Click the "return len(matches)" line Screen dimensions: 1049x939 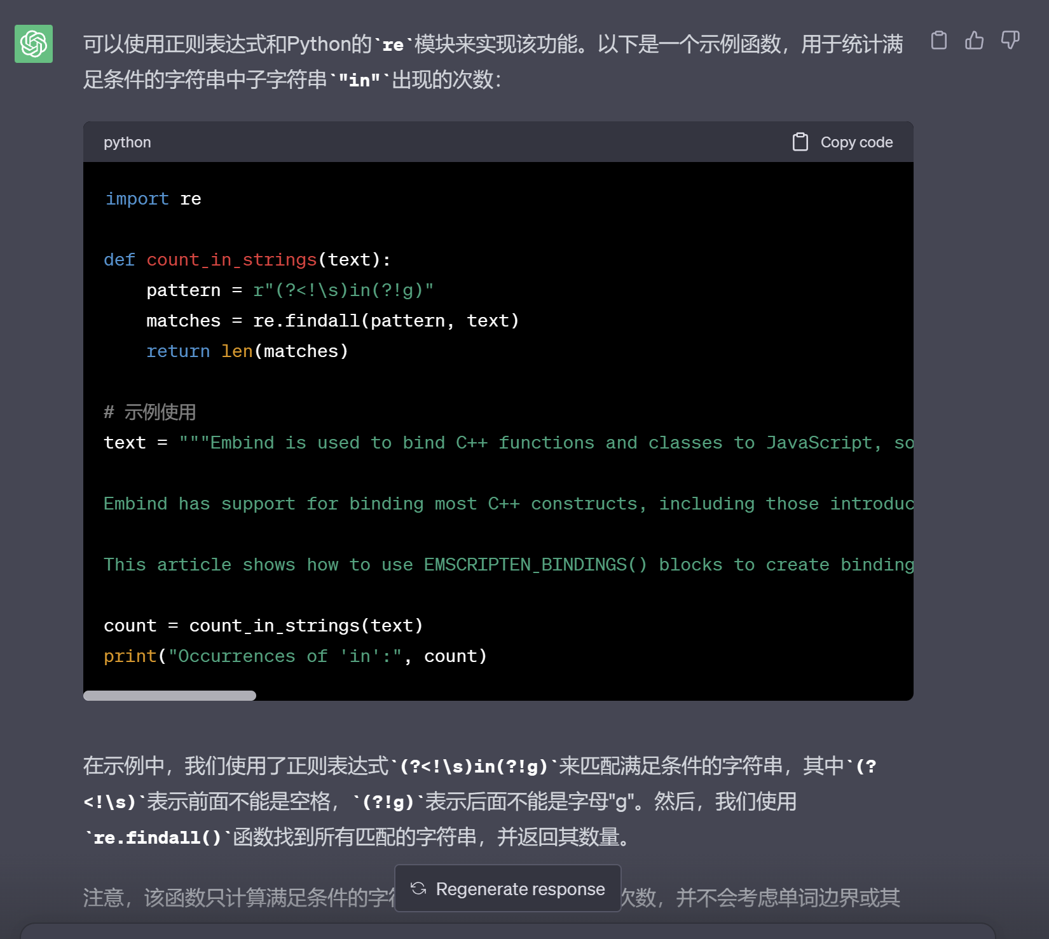(x=247, y=351)
